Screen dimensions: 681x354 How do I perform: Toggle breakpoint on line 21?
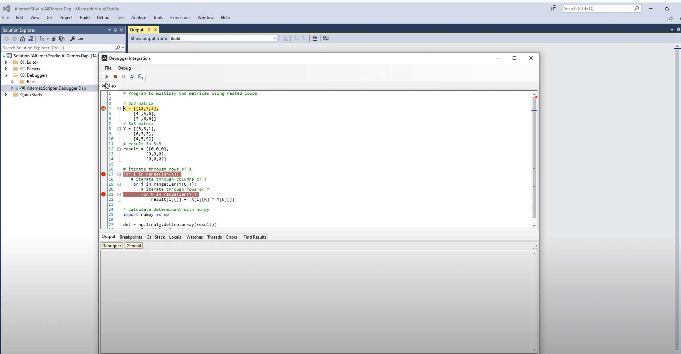click(x=103, y=194)
